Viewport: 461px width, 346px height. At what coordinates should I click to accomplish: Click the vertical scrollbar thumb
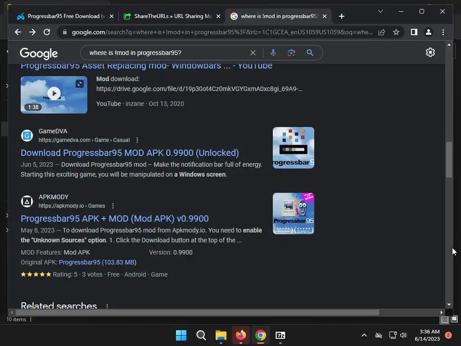point(449,160)
